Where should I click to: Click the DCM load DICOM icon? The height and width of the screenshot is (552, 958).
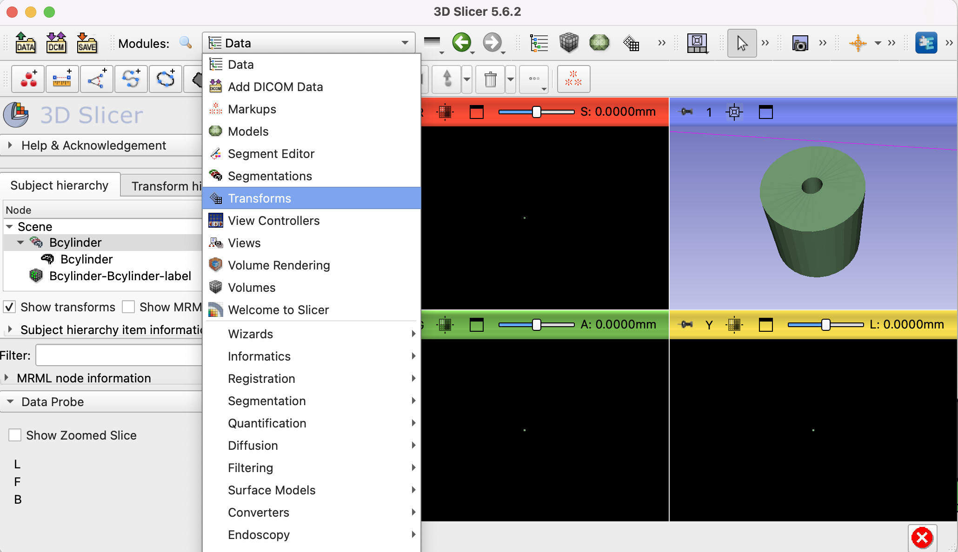tap(56, 43)
